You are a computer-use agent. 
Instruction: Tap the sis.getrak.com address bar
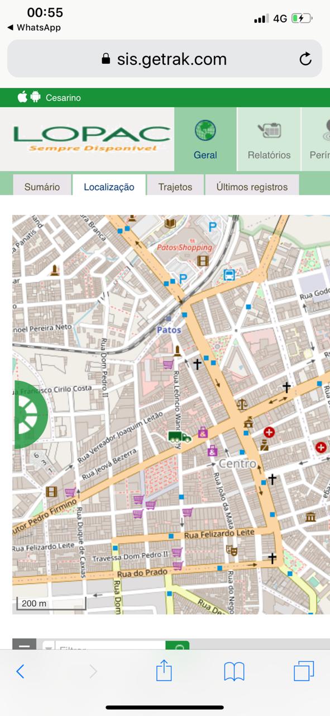[x=165, y=59]
